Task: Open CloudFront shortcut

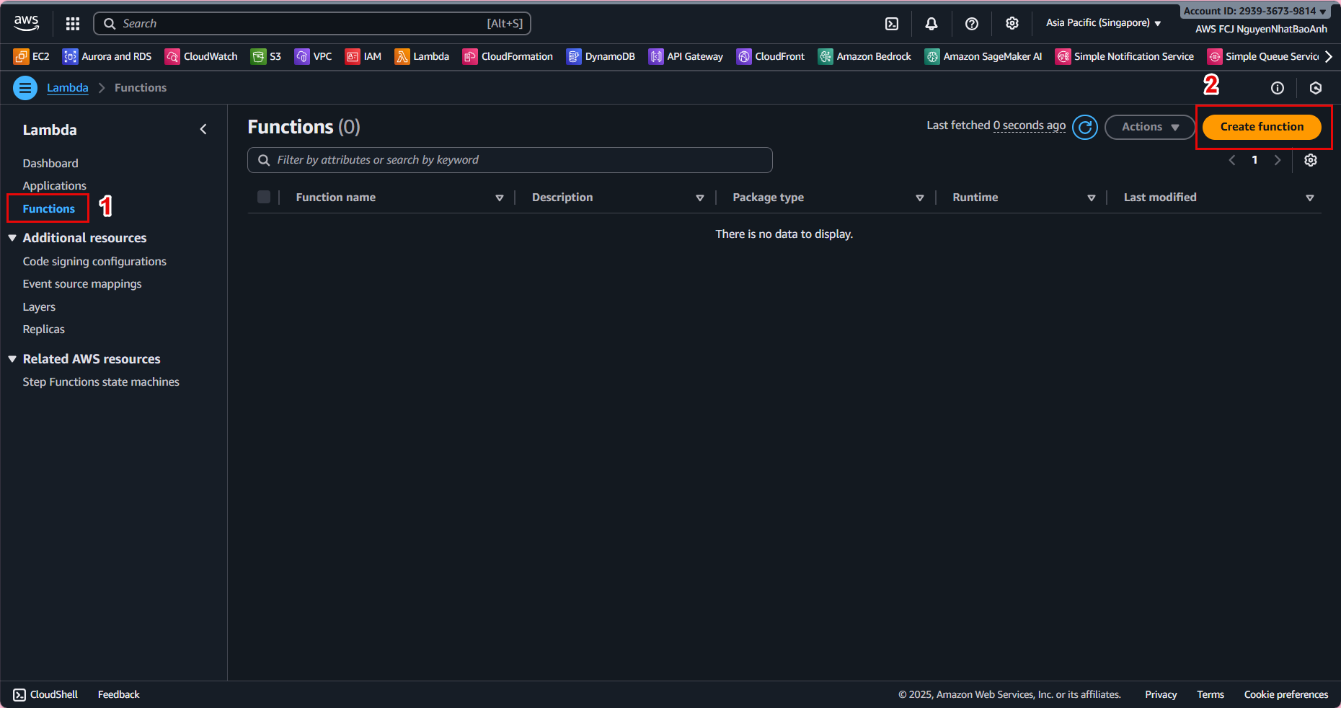Action: click(771, 56)
